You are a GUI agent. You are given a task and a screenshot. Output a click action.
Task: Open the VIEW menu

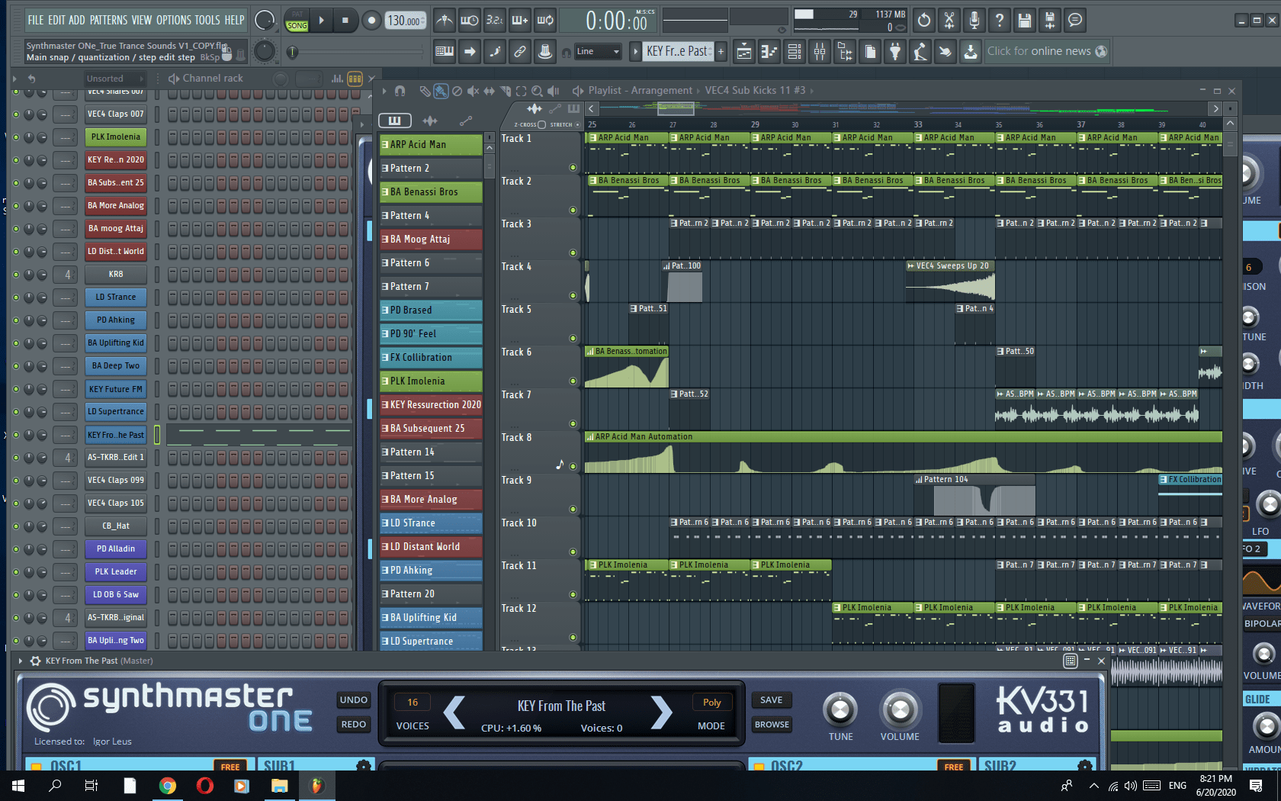142,20
